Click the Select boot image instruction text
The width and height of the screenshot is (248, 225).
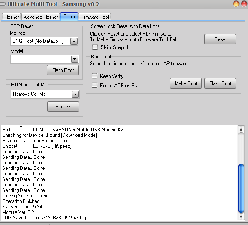pyautogui.click(x=139, y=64)
